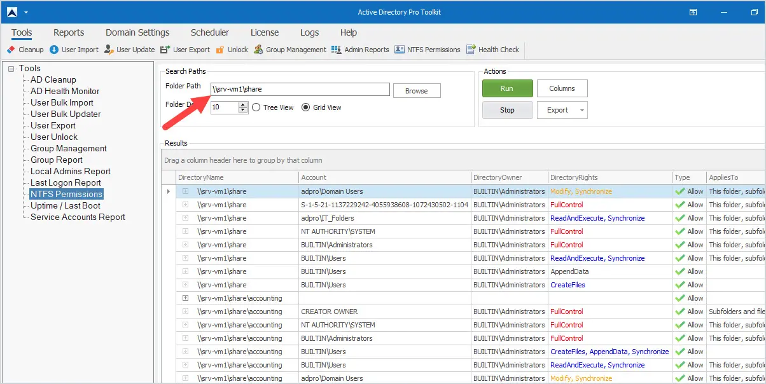Click the app logo in title bar
Viewport: 766px width, 384px height.
click(12, 12)
